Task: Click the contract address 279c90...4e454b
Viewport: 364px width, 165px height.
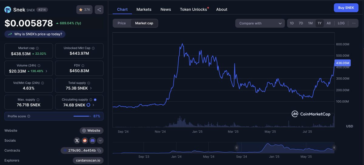Action: point(82,150)
